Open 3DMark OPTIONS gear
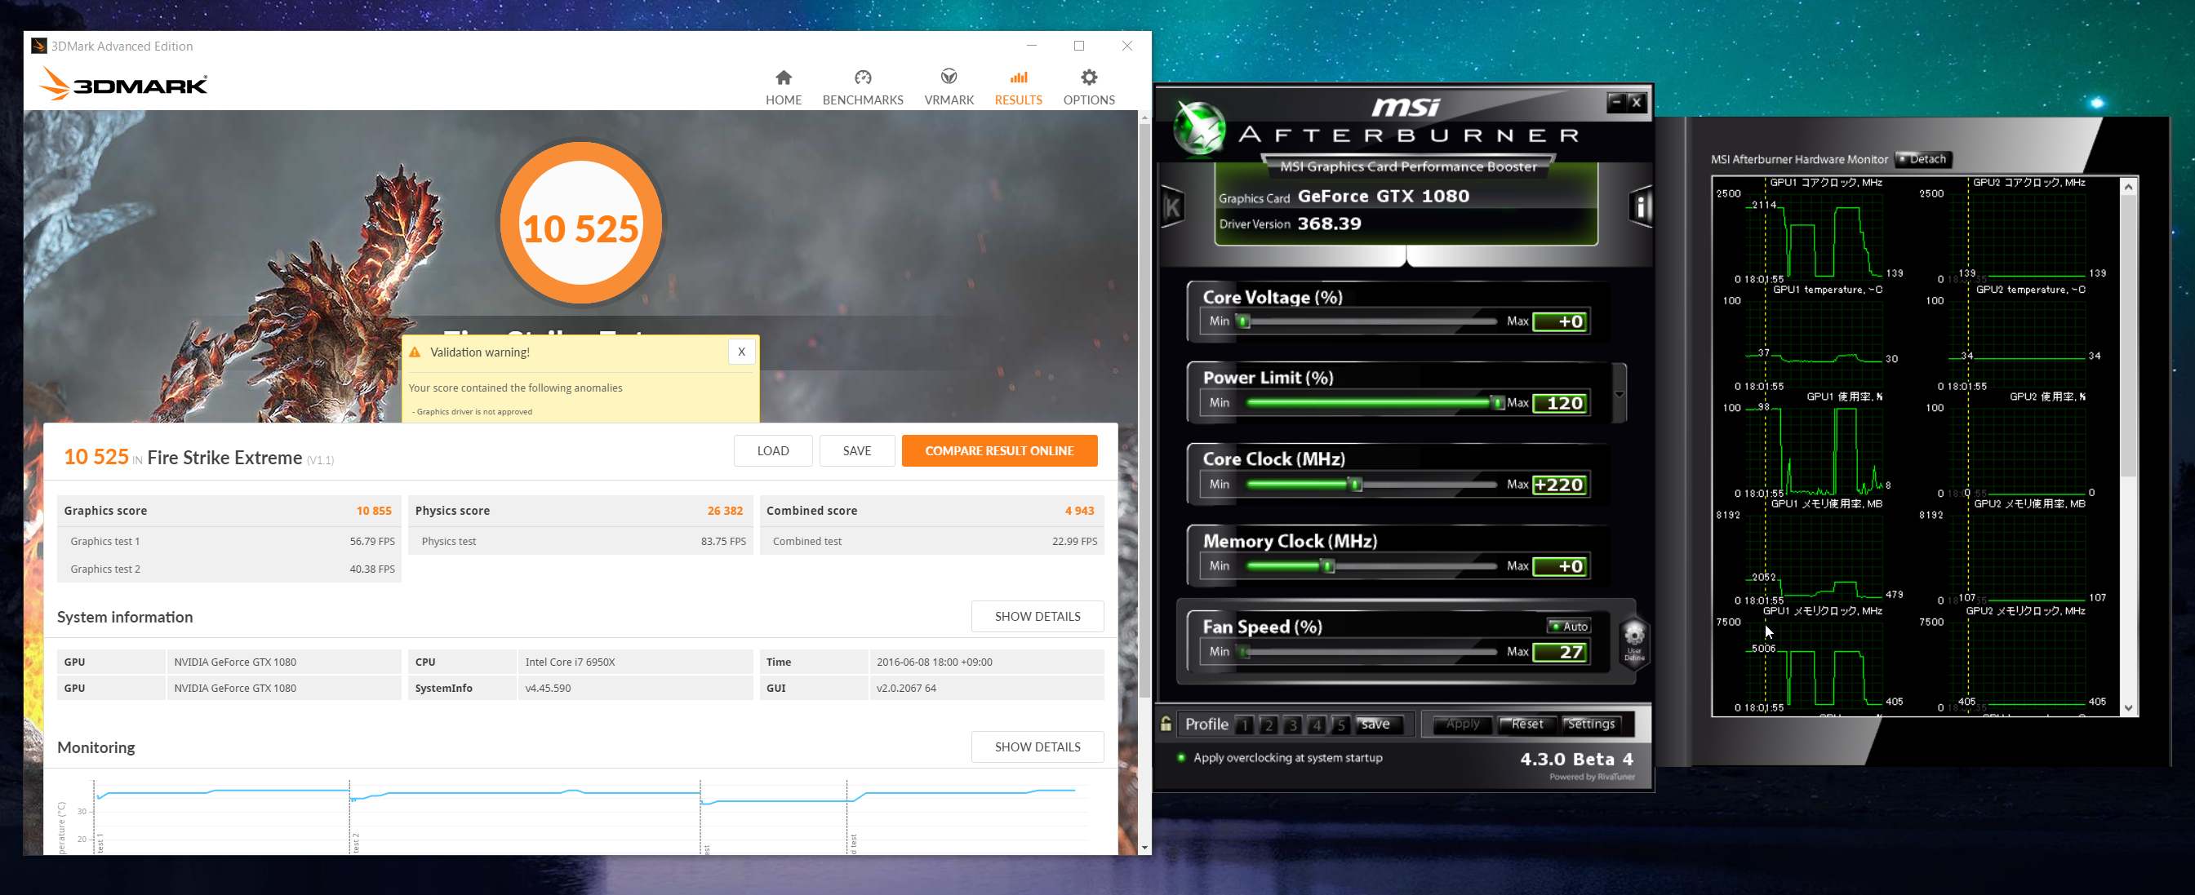 point(1088,88)
